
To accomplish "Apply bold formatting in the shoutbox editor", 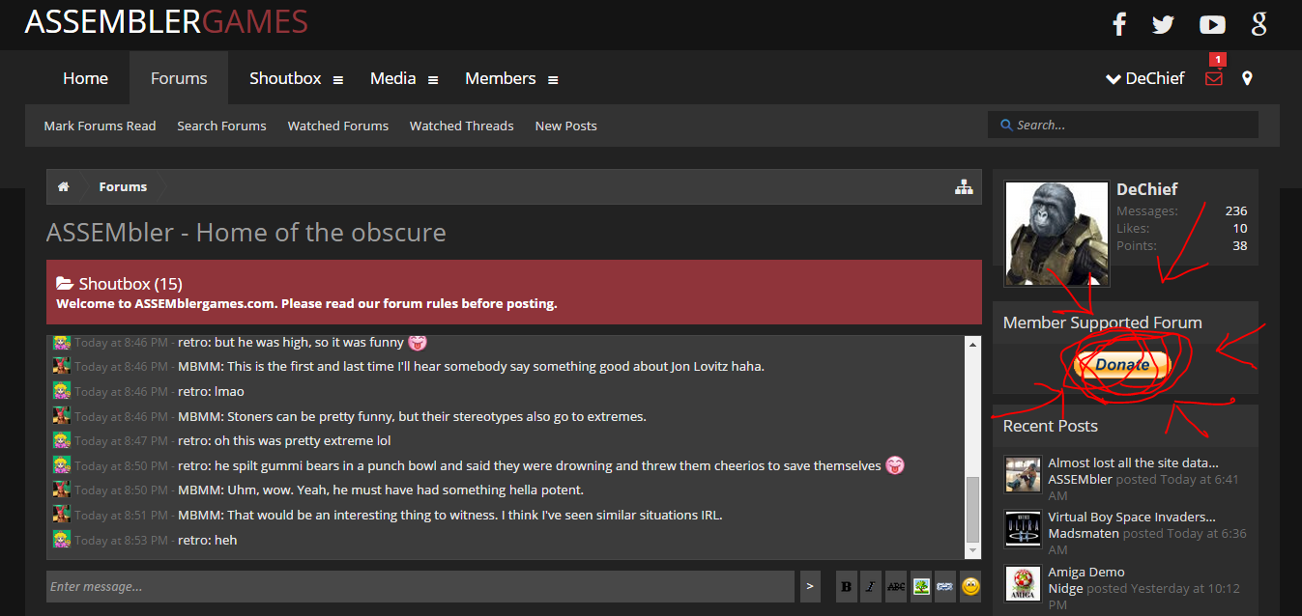I will (847, 586).
